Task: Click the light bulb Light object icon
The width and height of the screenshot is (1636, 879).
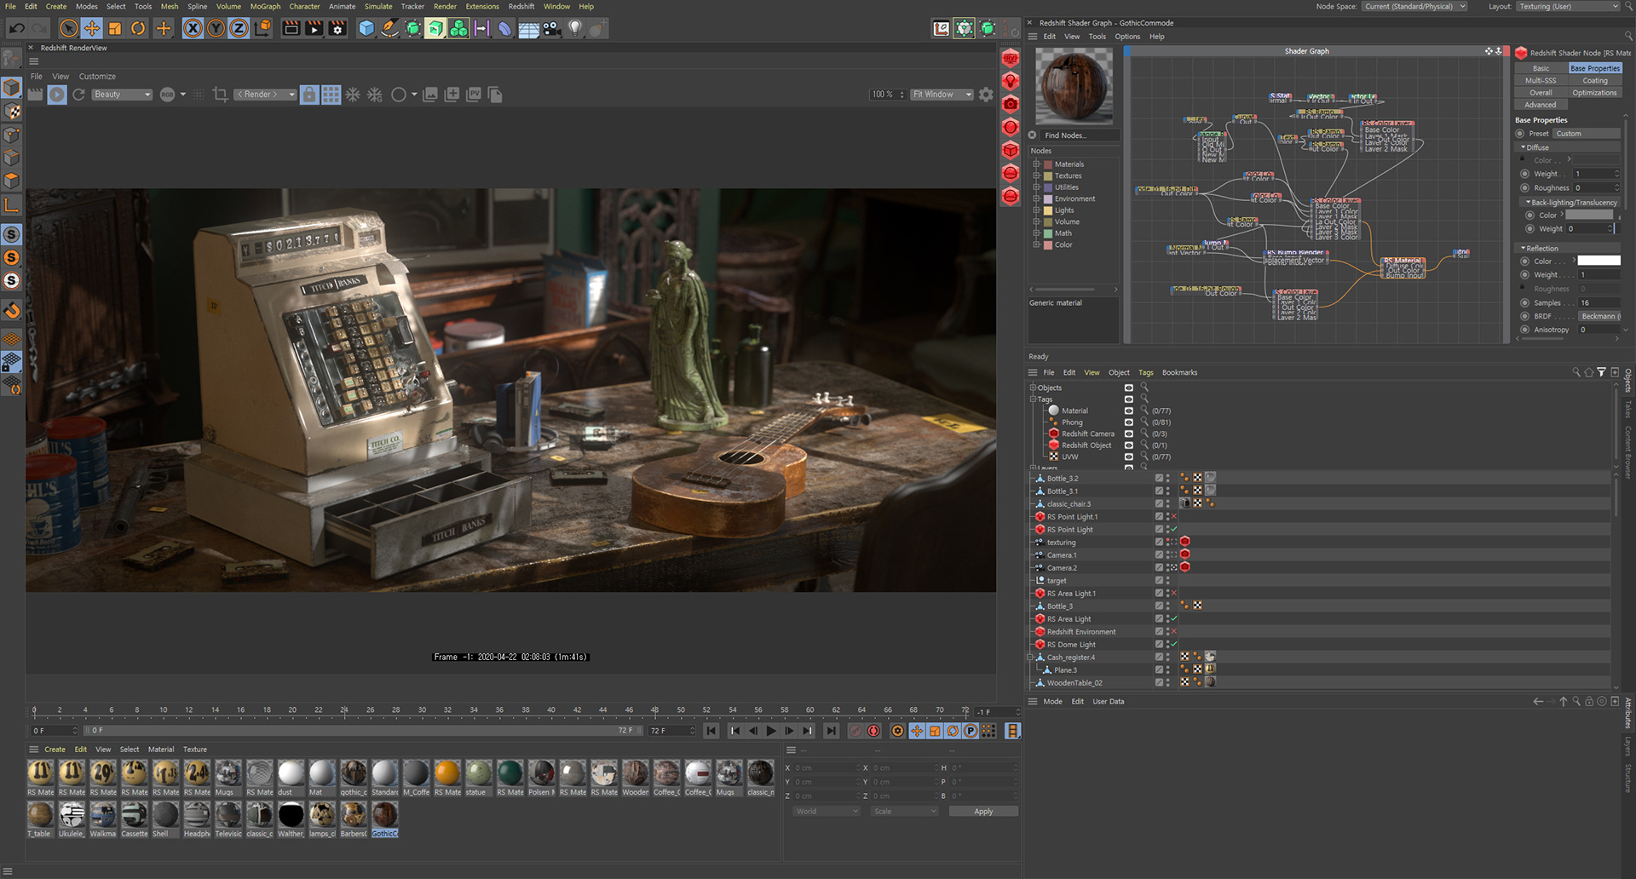Action: tap(575, 29)
